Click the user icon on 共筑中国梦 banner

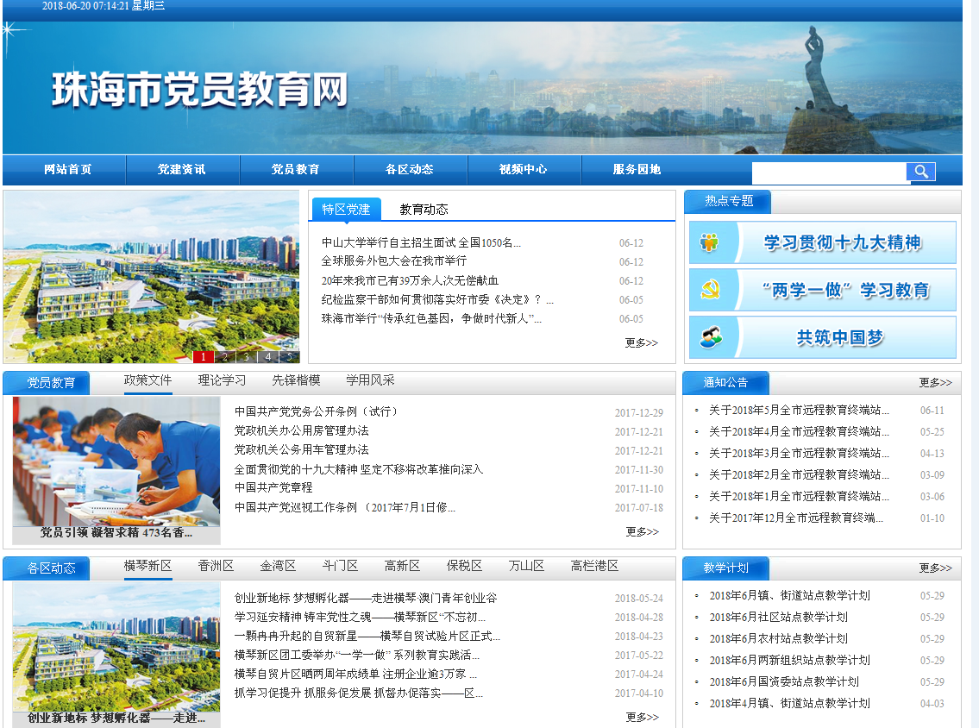point(710,337)
